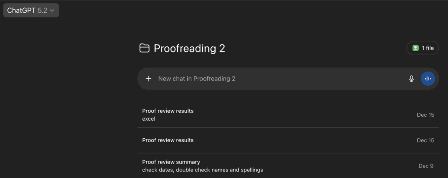The height and width of the screenshot is (178, 448).
Task: Click the excel preview text
Action: [x=149, y=119]
